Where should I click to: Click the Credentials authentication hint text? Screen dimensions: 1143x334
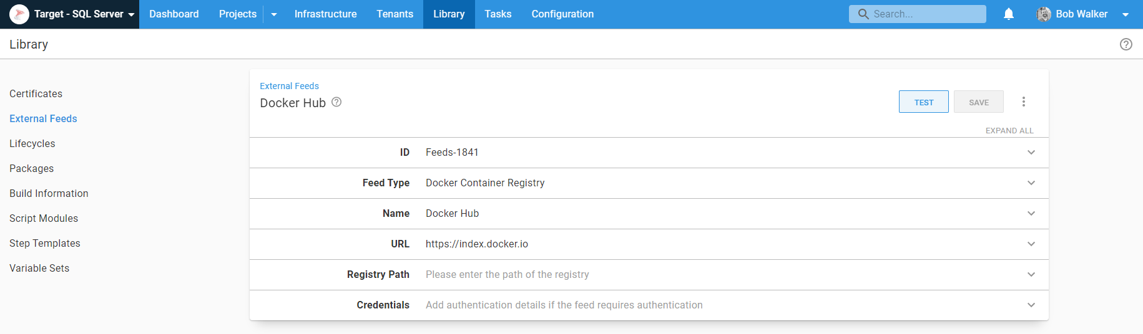pyautogui.click(x=564, y=305)
